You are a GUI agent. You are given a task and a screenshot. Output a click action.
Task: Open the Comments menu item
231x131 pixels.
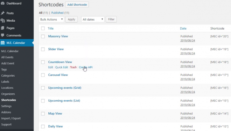pos(14,35)
